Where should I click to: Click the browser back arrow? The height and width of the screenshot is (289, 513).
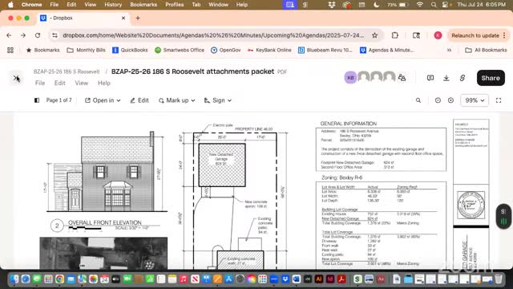click(x=9, y=35)
